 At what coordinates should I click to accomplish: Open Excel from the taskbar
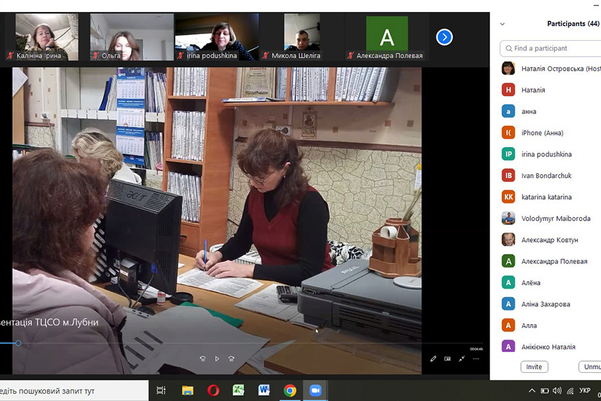(x=238, y=390)
